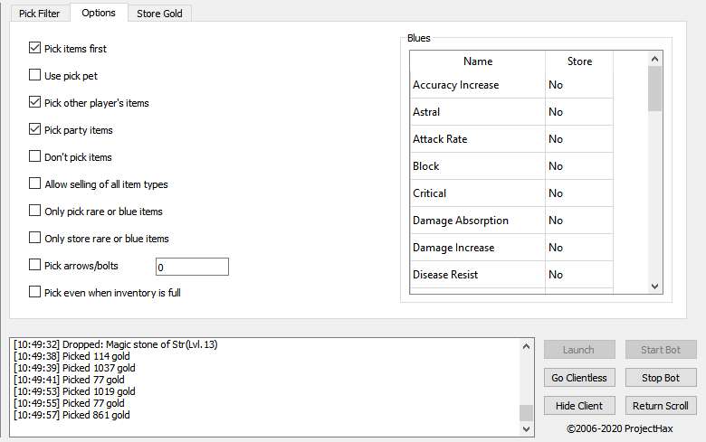Click the Stop Bot button

click(x=661, y=378)
